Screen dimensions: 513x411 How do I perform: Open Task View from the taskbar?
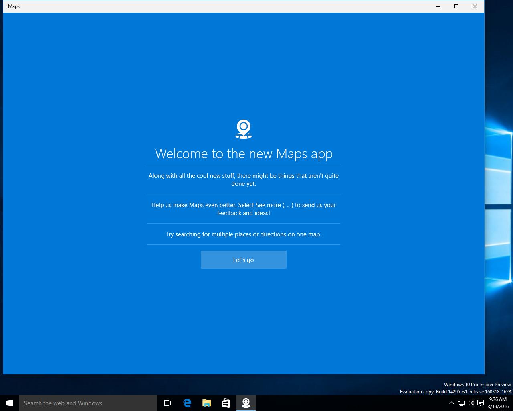coord(167,403)
